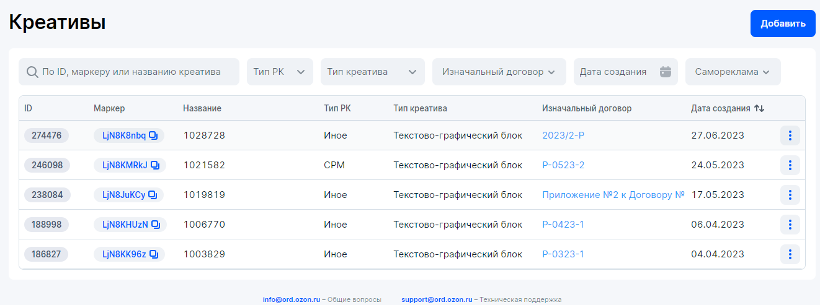Copy marker LjN8JuKCy via copy icon
Screen dimensions: 820x305
tap(153, 195)
